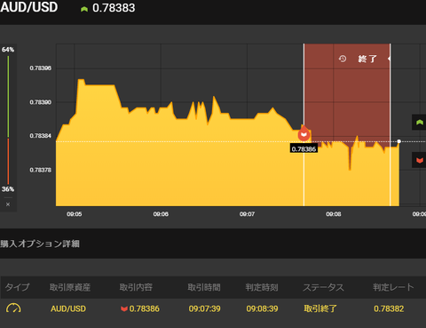Click the green HIGH arrow button beside chart

tap(419, 122)
